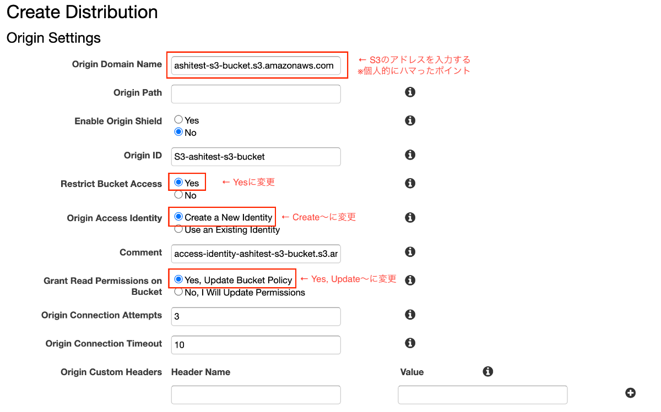Open info icon for Origin Access Identity
The width and height of the screenshot is (661, 412).
pos(410,218)
